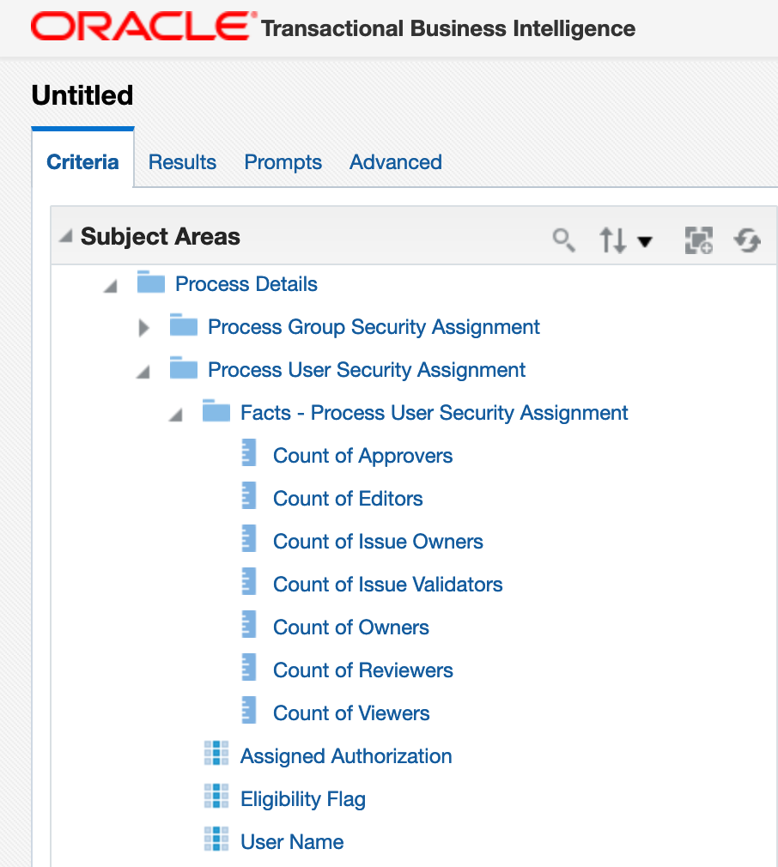Collapse the Process User Security Assignment folder

click(143, 372)
